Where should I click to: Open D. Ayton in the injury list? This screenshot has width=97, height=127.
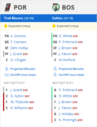(17, 96)
